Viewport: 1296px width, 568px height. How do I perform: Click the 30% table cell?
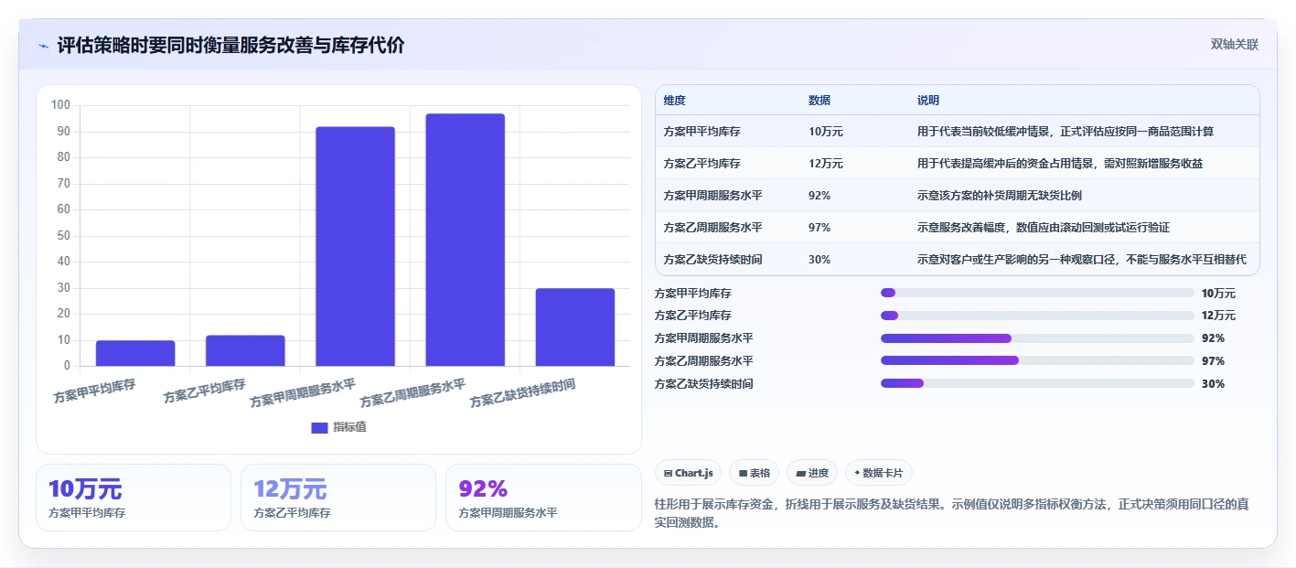coord(819,260)
